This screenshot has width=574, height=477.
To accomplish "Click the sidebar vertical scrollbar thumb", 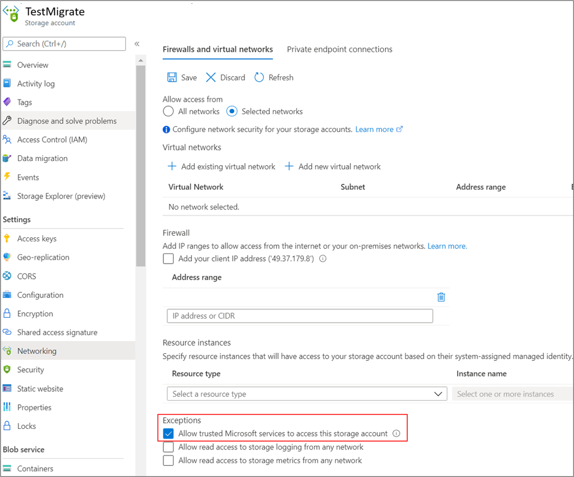I will pyautogui.click(x=141, y=165).
